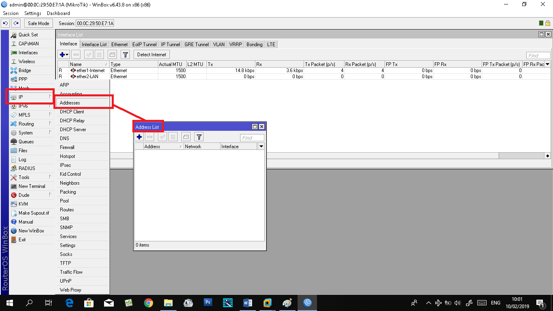Switch to EoIP Tunnel tab

[145, 45]
